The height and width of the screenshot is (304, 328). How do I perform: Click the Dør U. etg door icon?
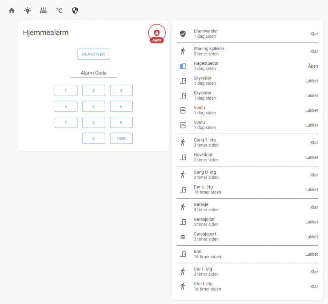[183, 189]
